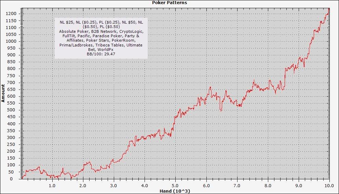
Task: Click the 3.0 tick on the hand axis
Action: pos(113,186)
